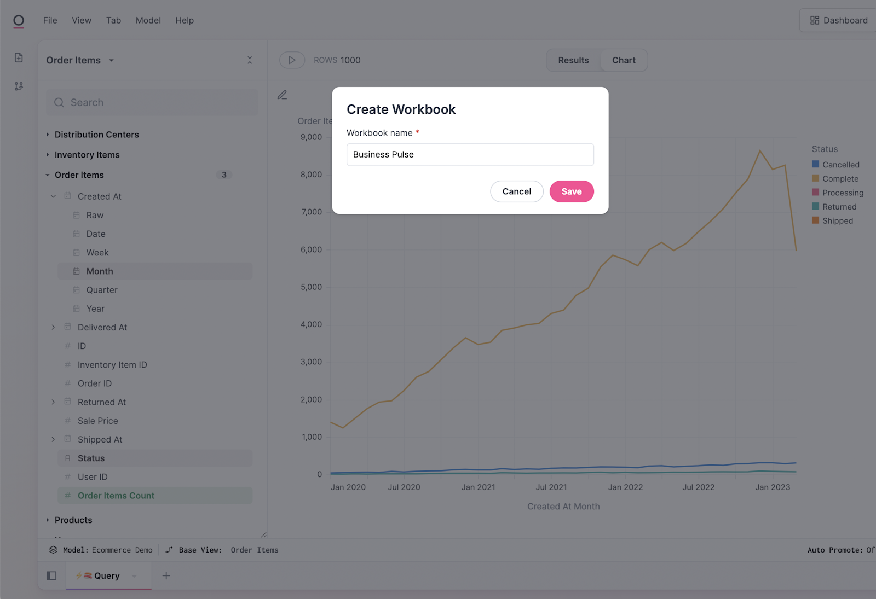This screenshot has height=599, width=876.
Task: Collapse all fields with the arrows icon
Action: (x=250, y=60)
